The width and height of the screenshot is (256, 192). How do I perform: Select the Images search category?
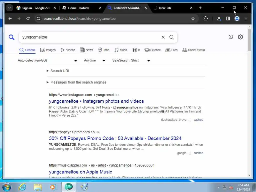48,50
